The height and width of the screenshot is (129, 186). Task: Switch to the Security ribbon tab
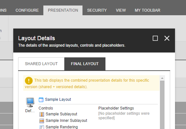pos(97,10)
